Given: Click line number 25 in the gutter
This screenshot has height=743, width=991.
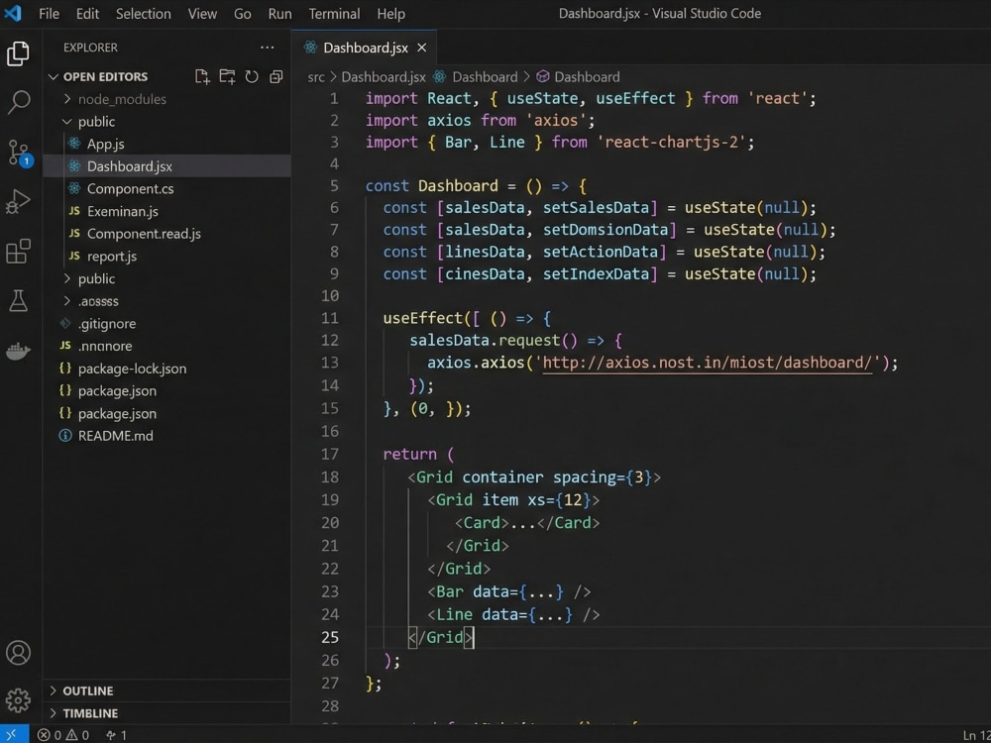Looking at the screenshot, I should point(330,637).
